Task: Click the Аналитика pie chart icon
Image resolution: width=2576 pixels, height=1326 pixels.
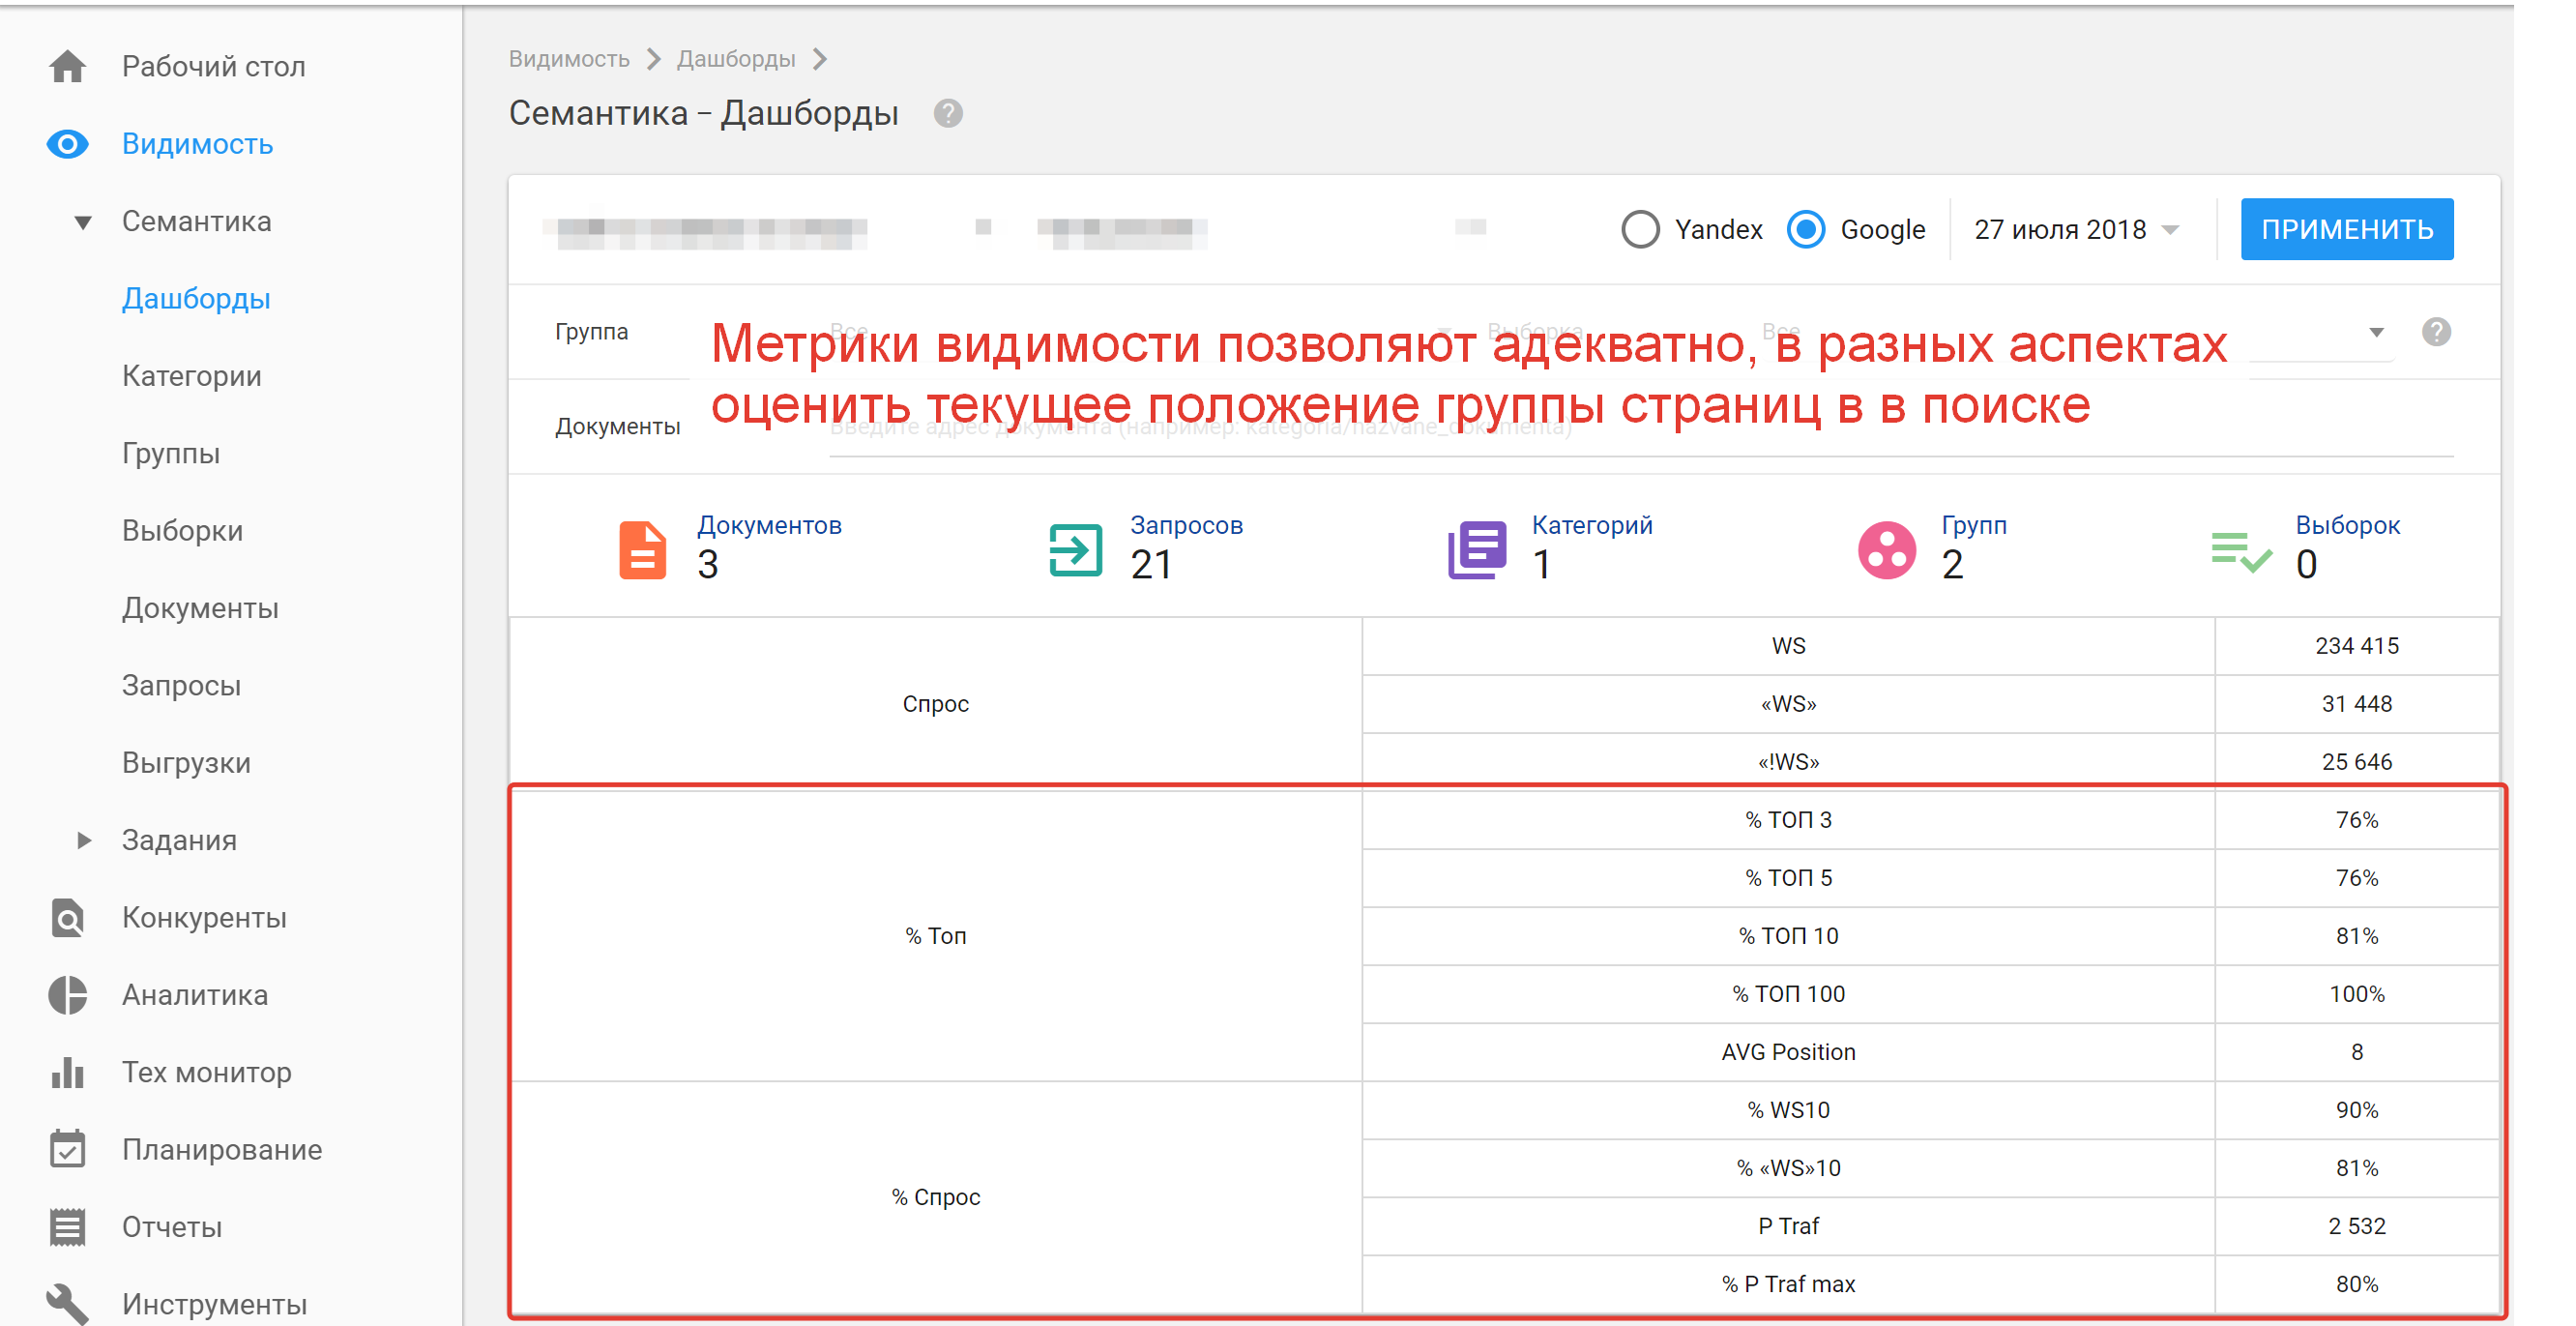Action: 67,995
